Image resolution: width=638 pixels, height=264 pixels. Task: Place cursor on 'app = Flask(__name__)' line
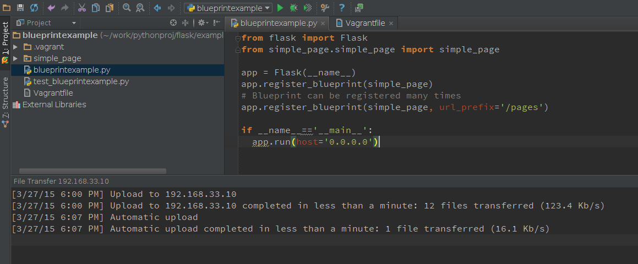[299, 73]
